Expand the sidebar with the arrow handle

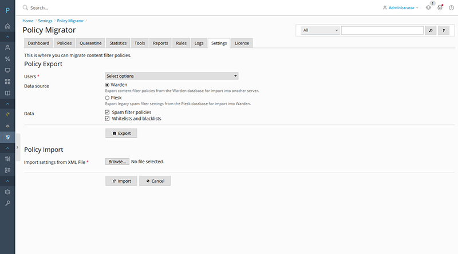coord(18,148)
